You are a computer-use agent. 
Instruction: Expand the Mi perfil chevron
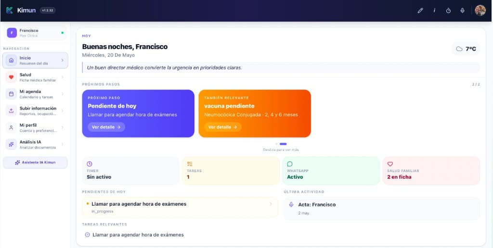point(62,127)
